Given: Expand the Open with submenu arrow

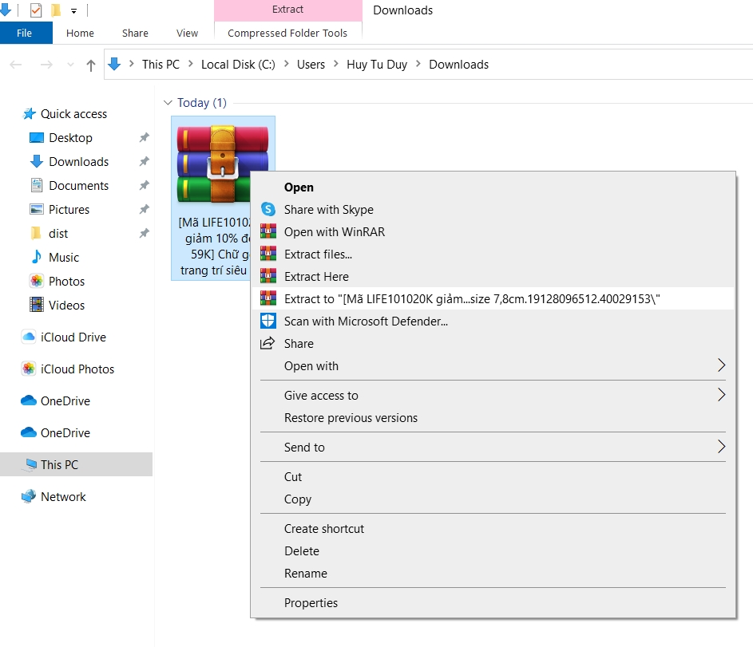Looking at the screenshot, I should click(x=721, y=366).
